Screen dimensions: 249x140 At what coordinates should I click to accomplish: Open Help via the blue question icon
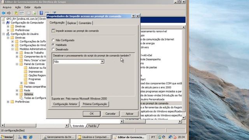(x=41, y=13)
